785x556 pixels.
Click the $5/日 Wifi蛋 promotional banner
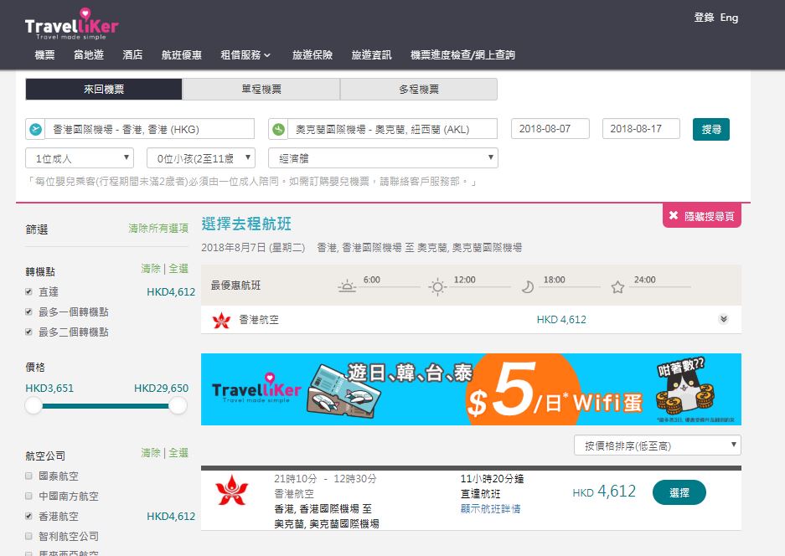[x=471, y=389]
